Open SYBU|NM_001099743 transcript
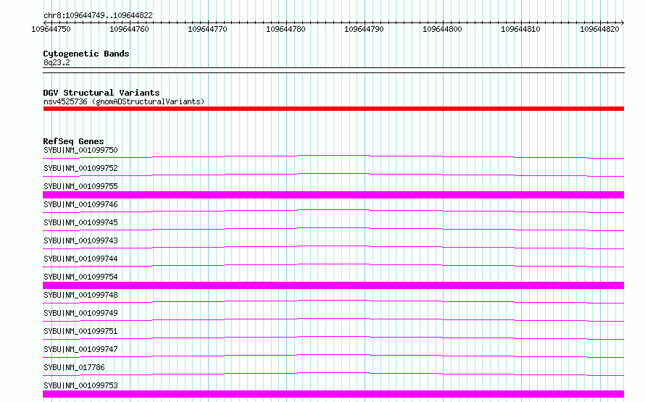Viewport: 645px width, 402px height. [x=80, y=240]
